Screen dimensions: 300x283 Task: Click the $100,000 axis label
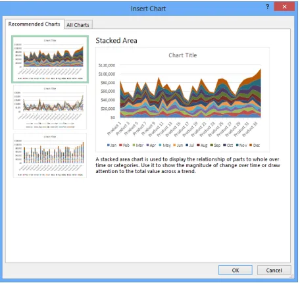click(x=107, y=74)
